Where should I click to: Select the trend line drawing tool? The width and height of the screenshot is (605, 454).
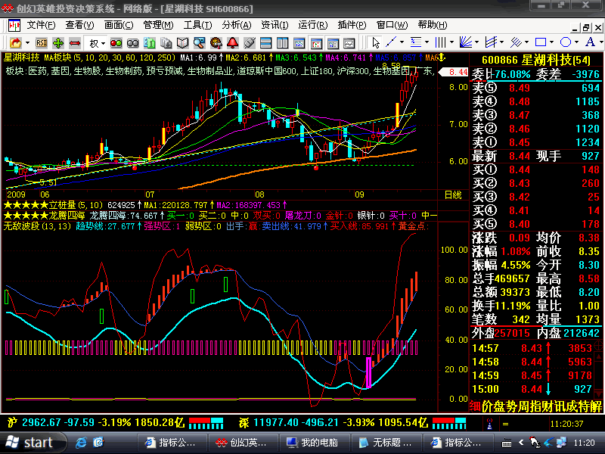coord(391,42)
